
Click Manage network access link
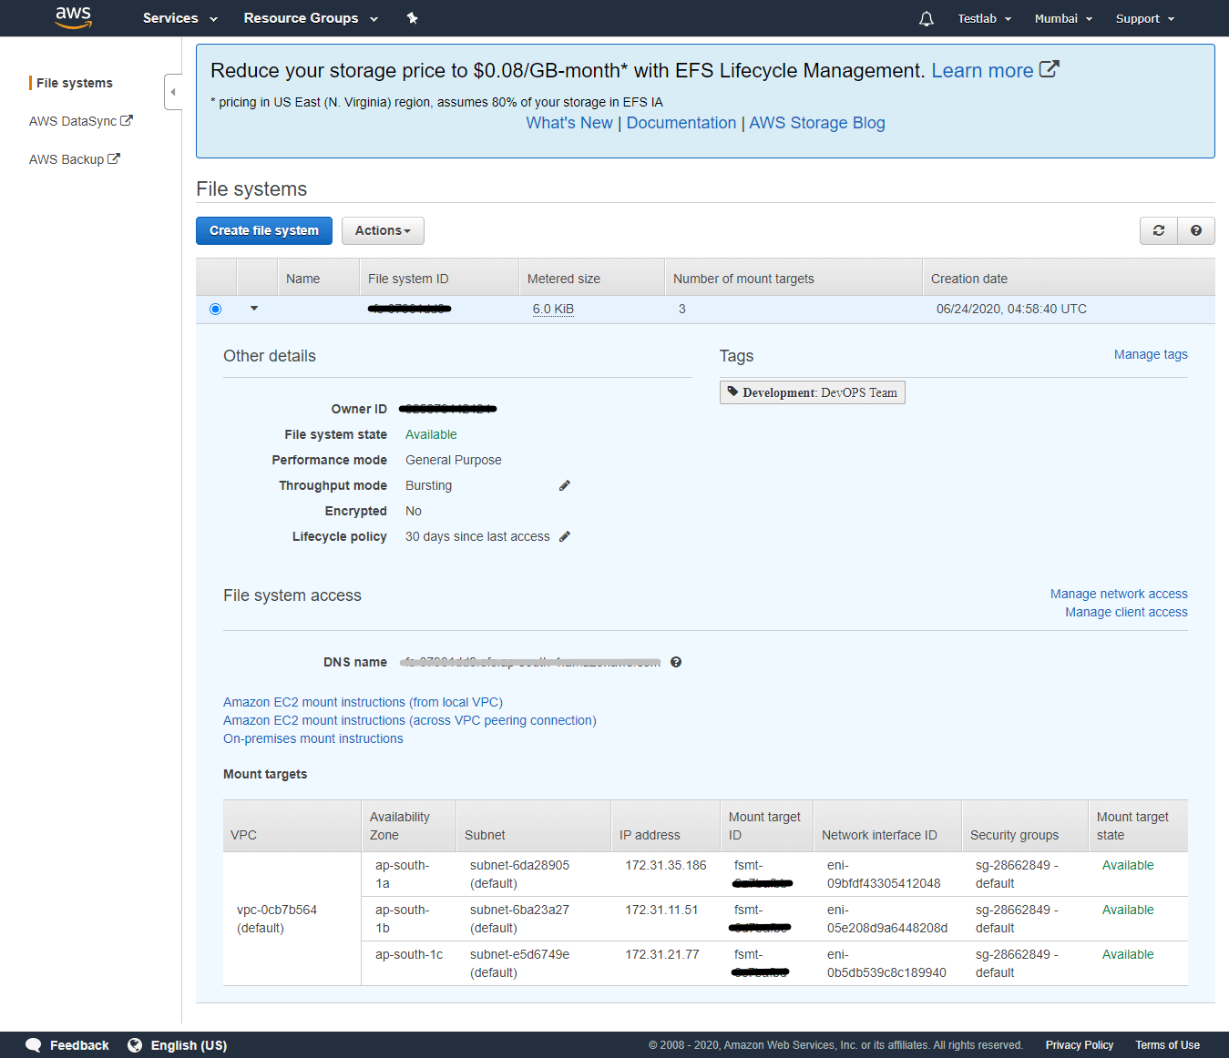[x=1119, y=594]
